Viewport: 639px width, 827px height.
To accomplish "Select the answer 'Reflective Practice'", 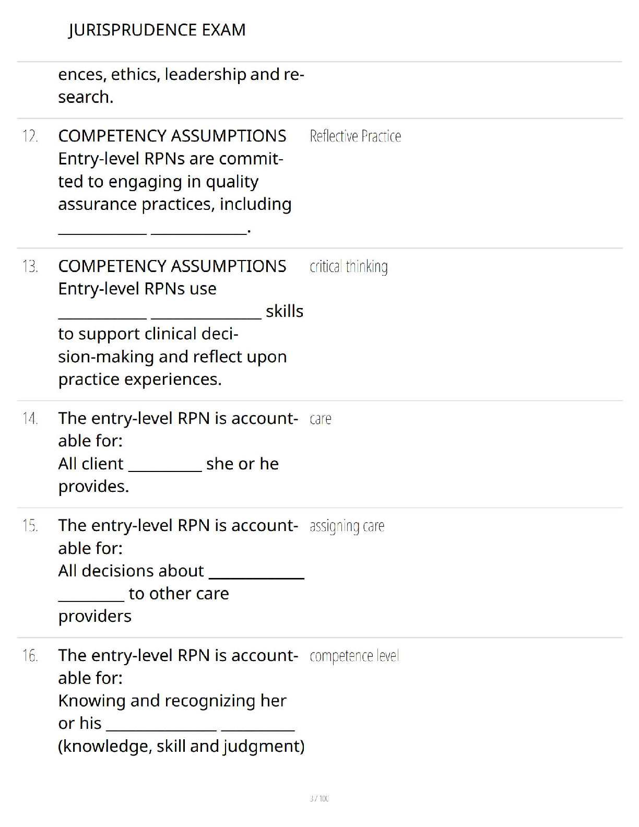I will coord(356,136).
